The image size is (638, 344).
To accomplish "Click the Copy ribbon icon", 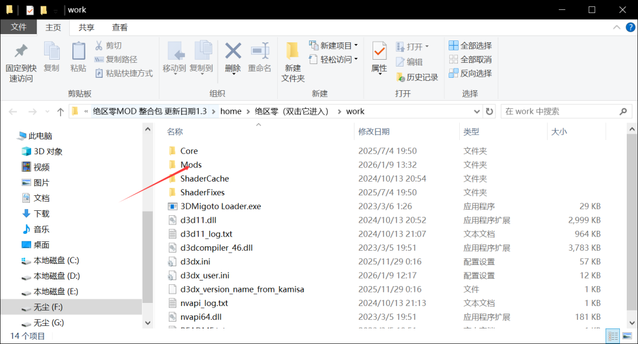I will (x=52, y=52).
